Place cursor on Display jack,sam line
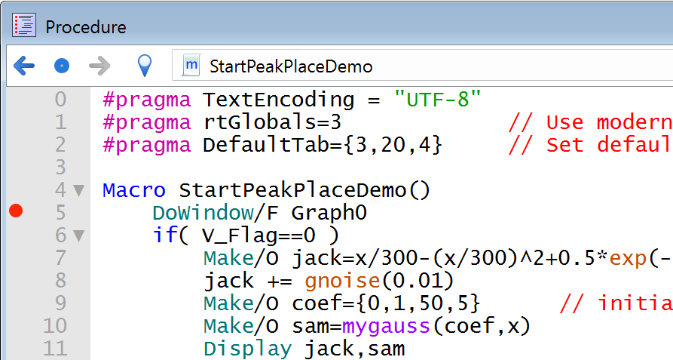 (x=304, y=349)
